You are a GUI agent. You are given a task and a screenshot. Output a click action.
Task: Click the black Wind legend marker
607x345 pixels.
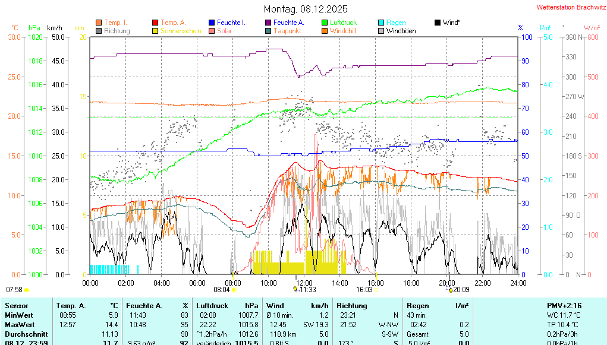(x=438, y=23)
